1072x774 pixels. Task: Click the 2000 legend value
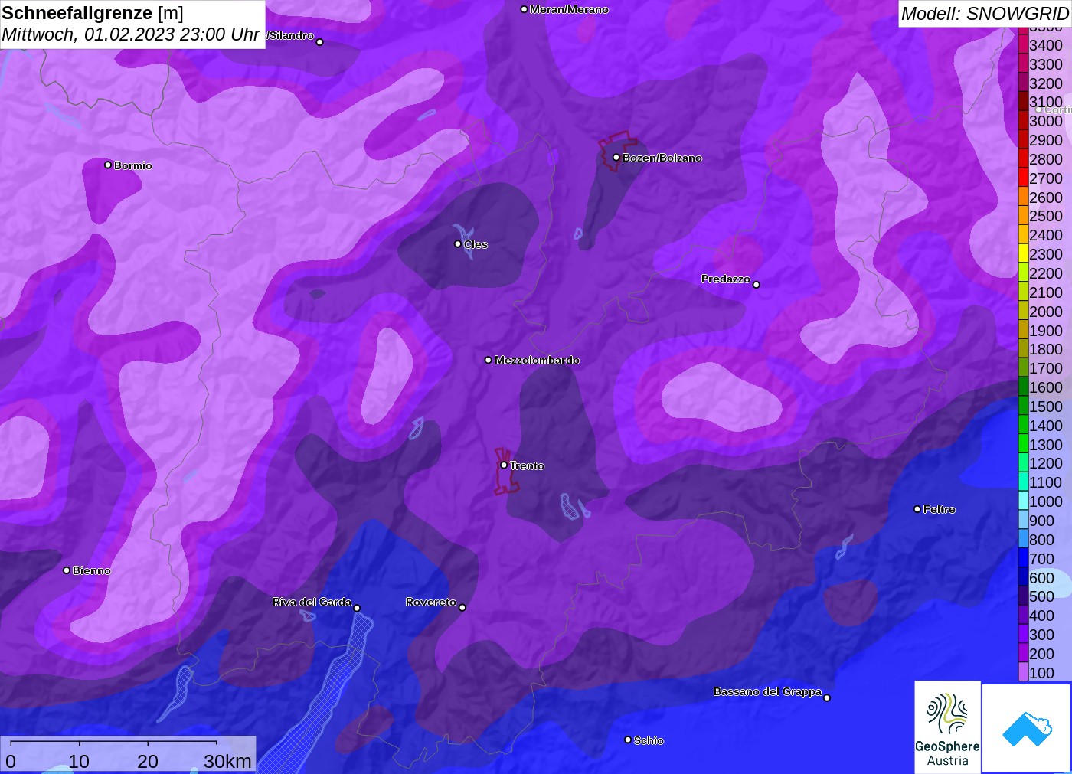[x=1046, y=312]
